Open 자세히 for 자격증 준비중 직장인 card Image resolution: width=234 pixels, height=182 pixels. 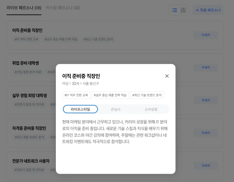pos(206,133)
